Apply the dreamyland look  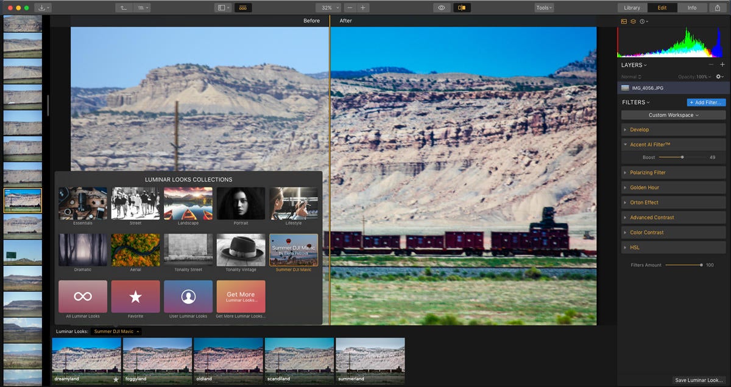click(x=87, y=361)
